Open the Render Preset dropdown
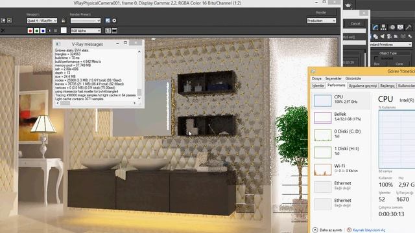Screen dimensions: 415x233 pos(86,21)
